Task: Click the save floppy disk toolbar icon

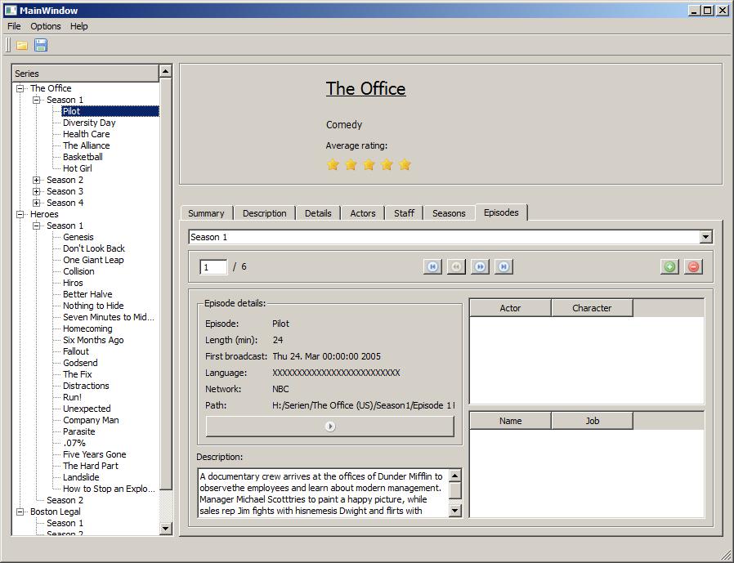Action: (x=41, y=46)
